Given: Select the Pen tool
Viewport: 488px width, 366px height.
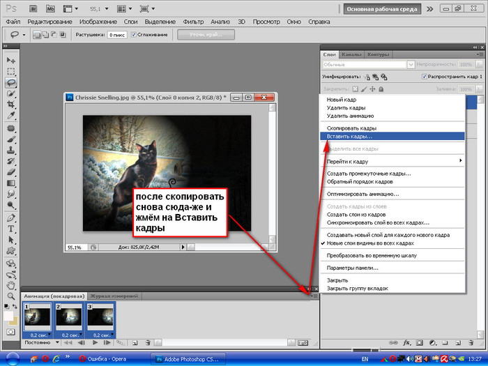Looking at the screenshot, I should point(11,218).
